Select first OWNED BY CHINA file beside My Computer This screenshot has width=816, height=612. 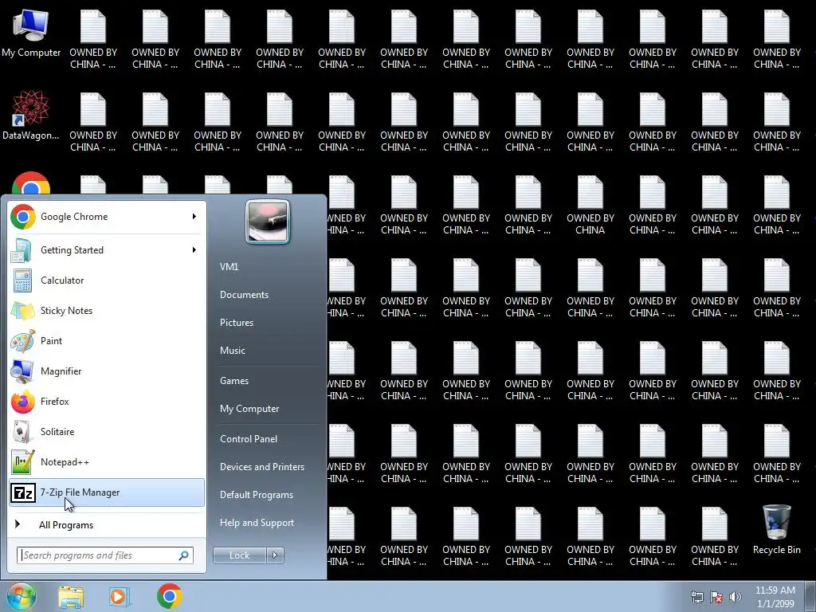tap(93, 40)
